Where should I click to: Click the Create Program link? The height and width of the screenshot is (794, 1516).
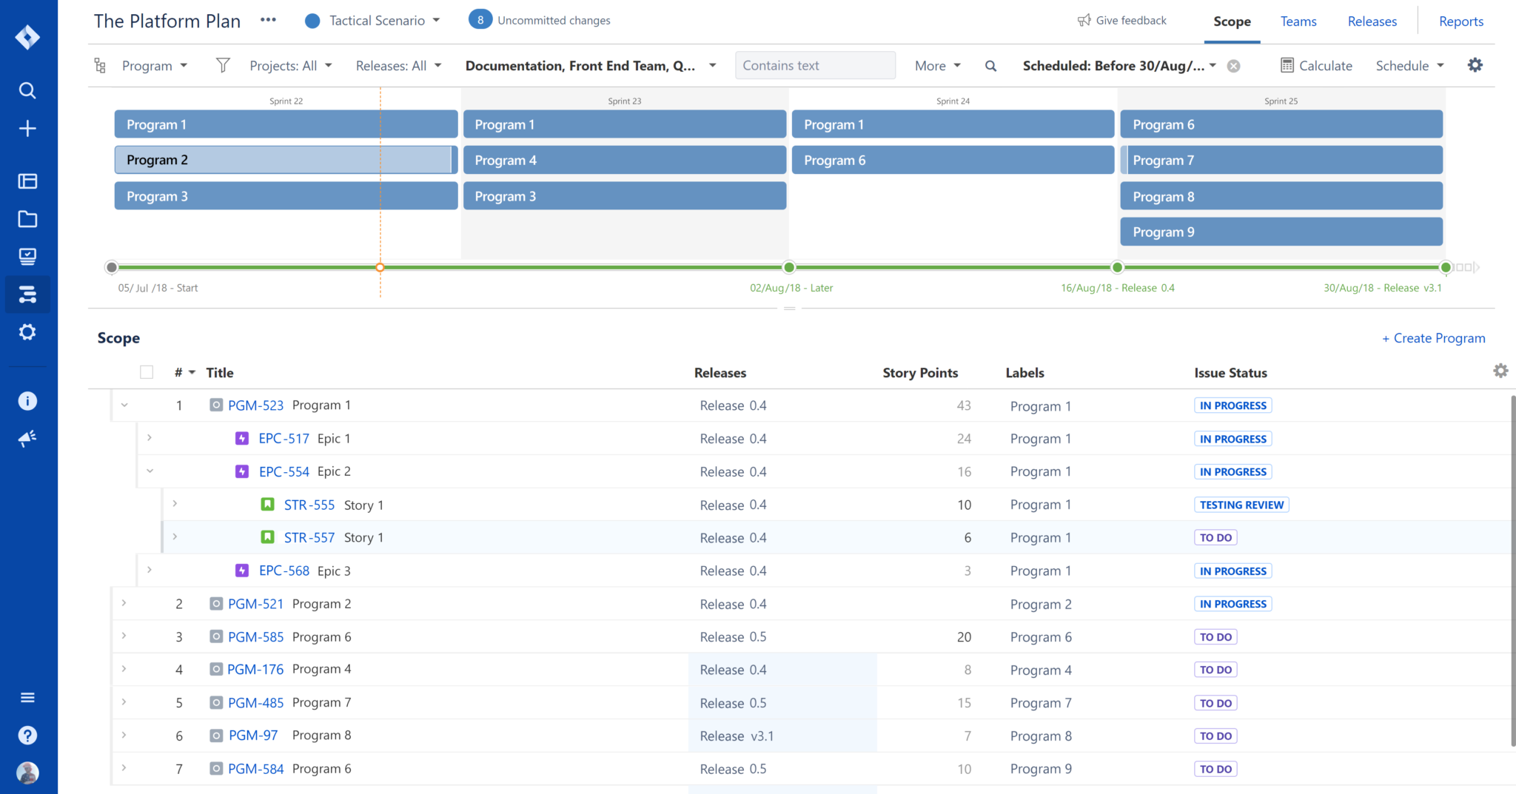click(1434, 337)
